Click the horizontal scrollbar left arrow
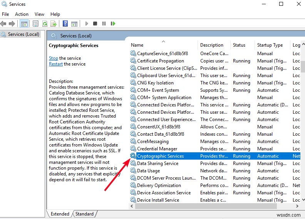 [132, 206]
